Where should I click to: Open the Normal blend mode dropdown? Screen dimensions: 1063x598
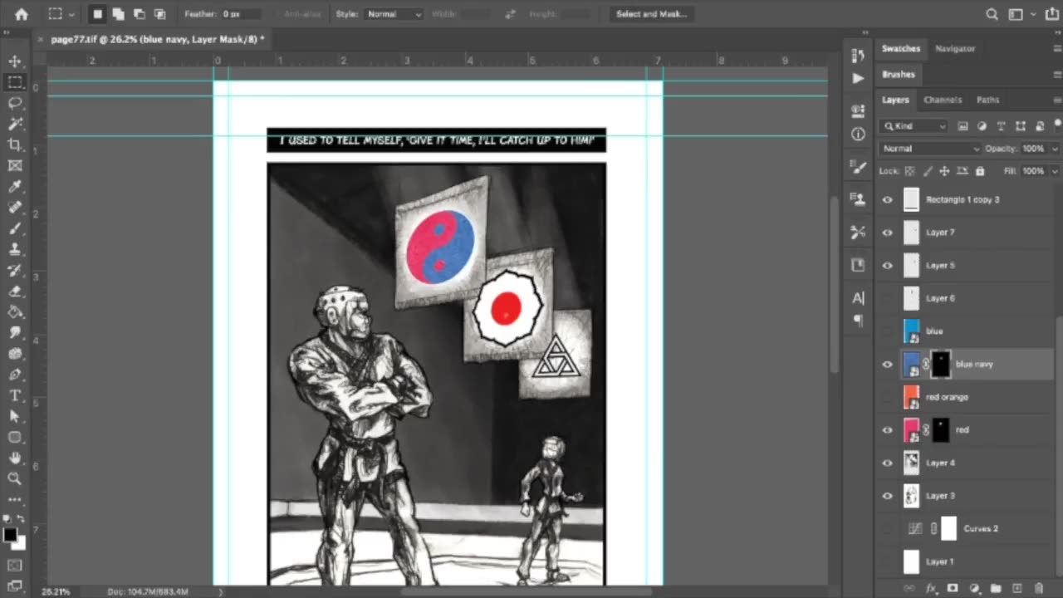click(x=930, y=149)
